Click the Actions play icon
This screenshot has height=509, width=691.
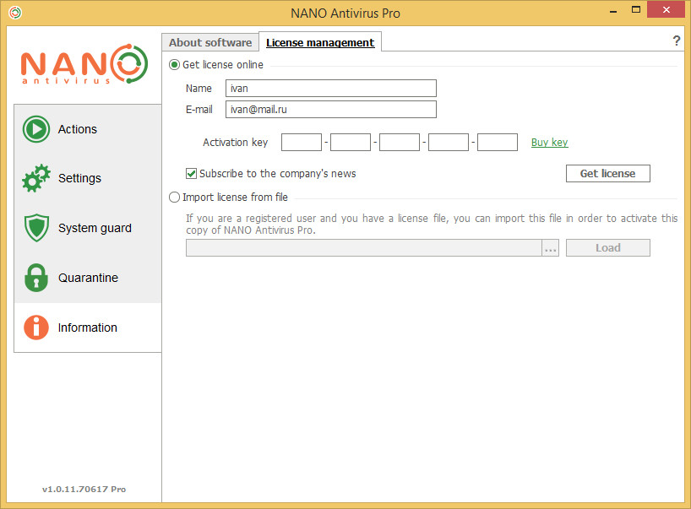pos(36,129)
